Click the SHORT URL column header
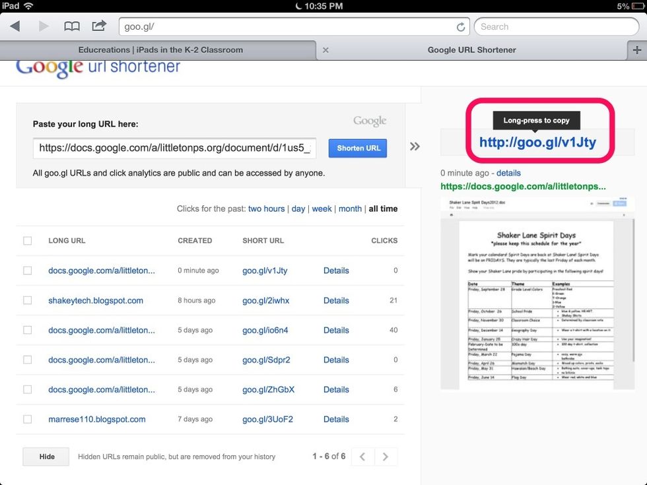Viewport: 647px width, 485px height. (263, 240)
